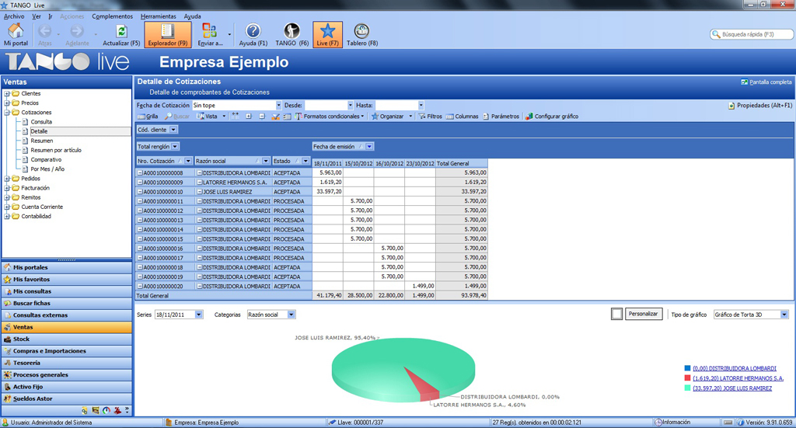This screenshot has height=428, width=796.
Task: Open the Hasta date dropdown
Action: (421, 106)
